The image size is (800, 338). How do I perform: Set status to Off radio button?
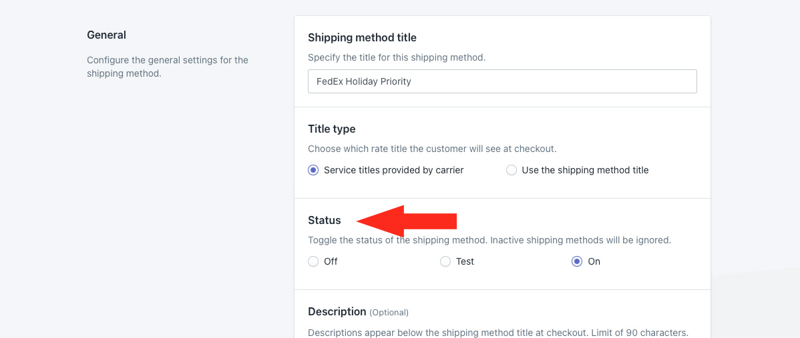coord(313,261)
